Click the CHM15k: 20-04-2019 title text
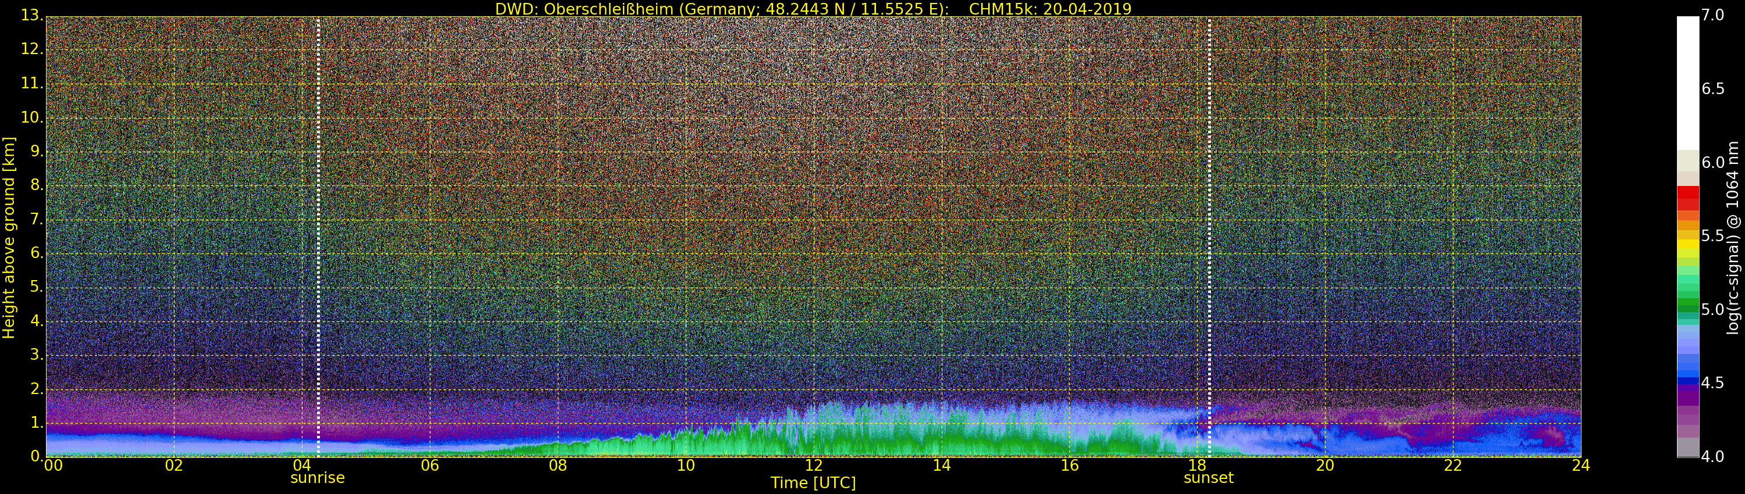The width and height of the screenshot is (1745, 494). point(1050,9)
